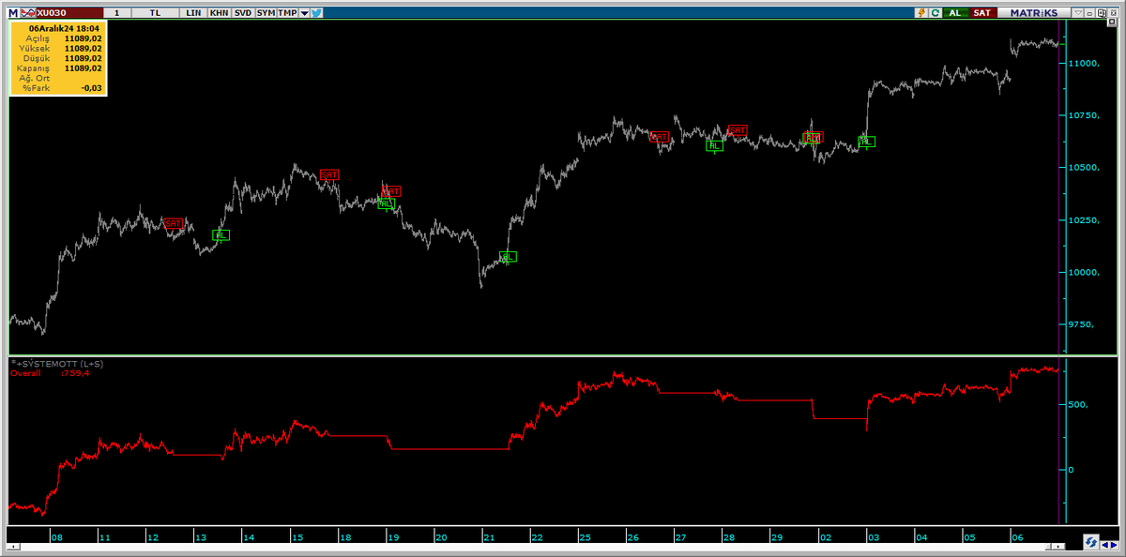Open the SYM toolbar button
The height and width of the screenshot is (557, 1126).
click(266, 13)
